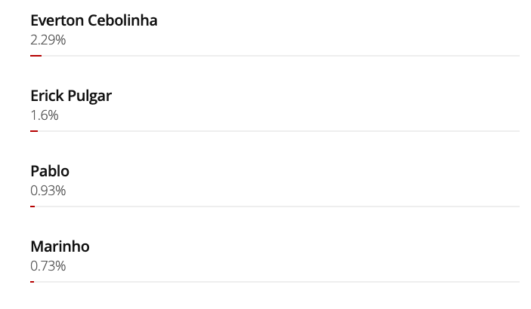Click Erick Pulgar's red progress fill
The image size is (531, 309).
[34, 131]
